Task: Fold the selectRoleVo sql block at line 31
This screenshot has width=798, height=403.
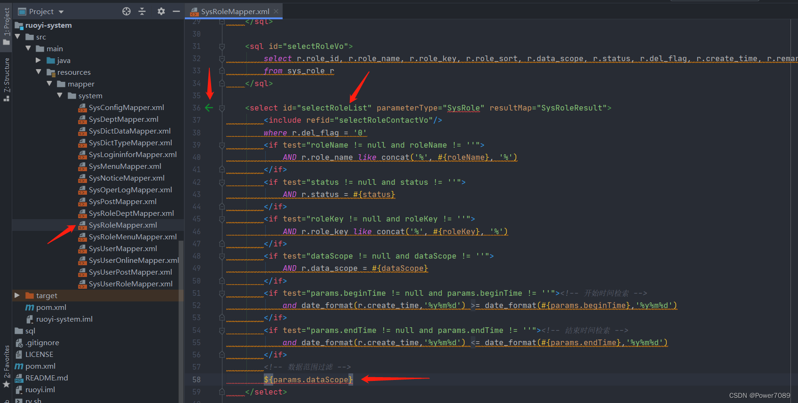Action: [222, 47]
